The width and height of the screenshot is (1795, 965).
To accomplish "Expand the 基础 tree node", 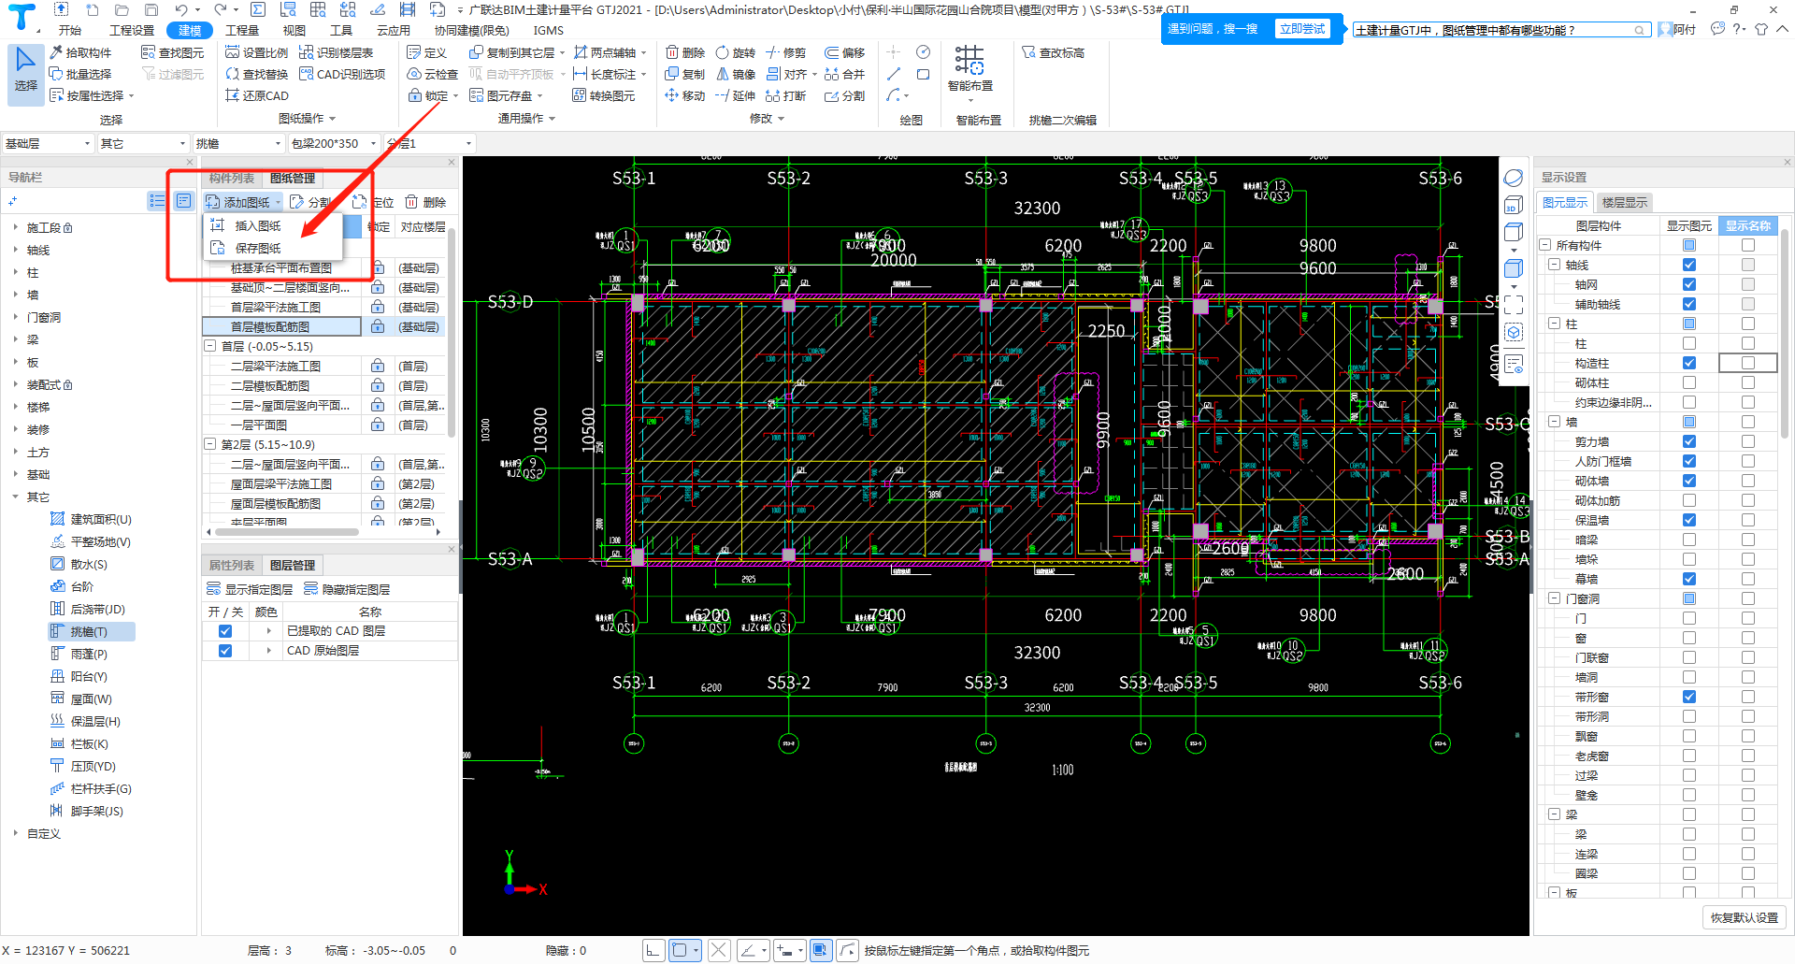I will point(15,474).
